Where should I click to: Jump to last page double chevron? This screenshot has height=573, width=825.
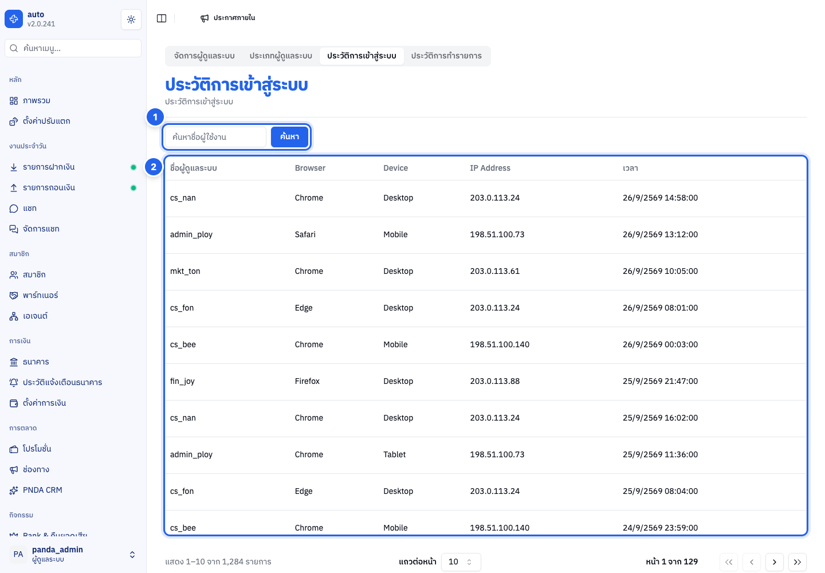pyautogui.click(x=797, y=562)
